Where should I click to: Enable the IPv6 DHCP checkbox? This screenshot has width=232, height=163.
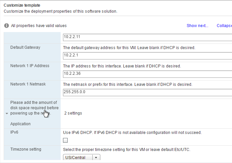(65, 140)
